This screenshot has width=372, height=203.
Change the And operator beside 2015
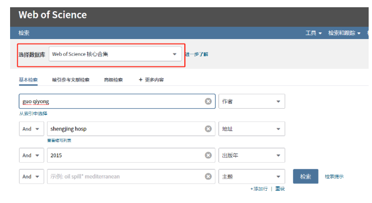31,155
